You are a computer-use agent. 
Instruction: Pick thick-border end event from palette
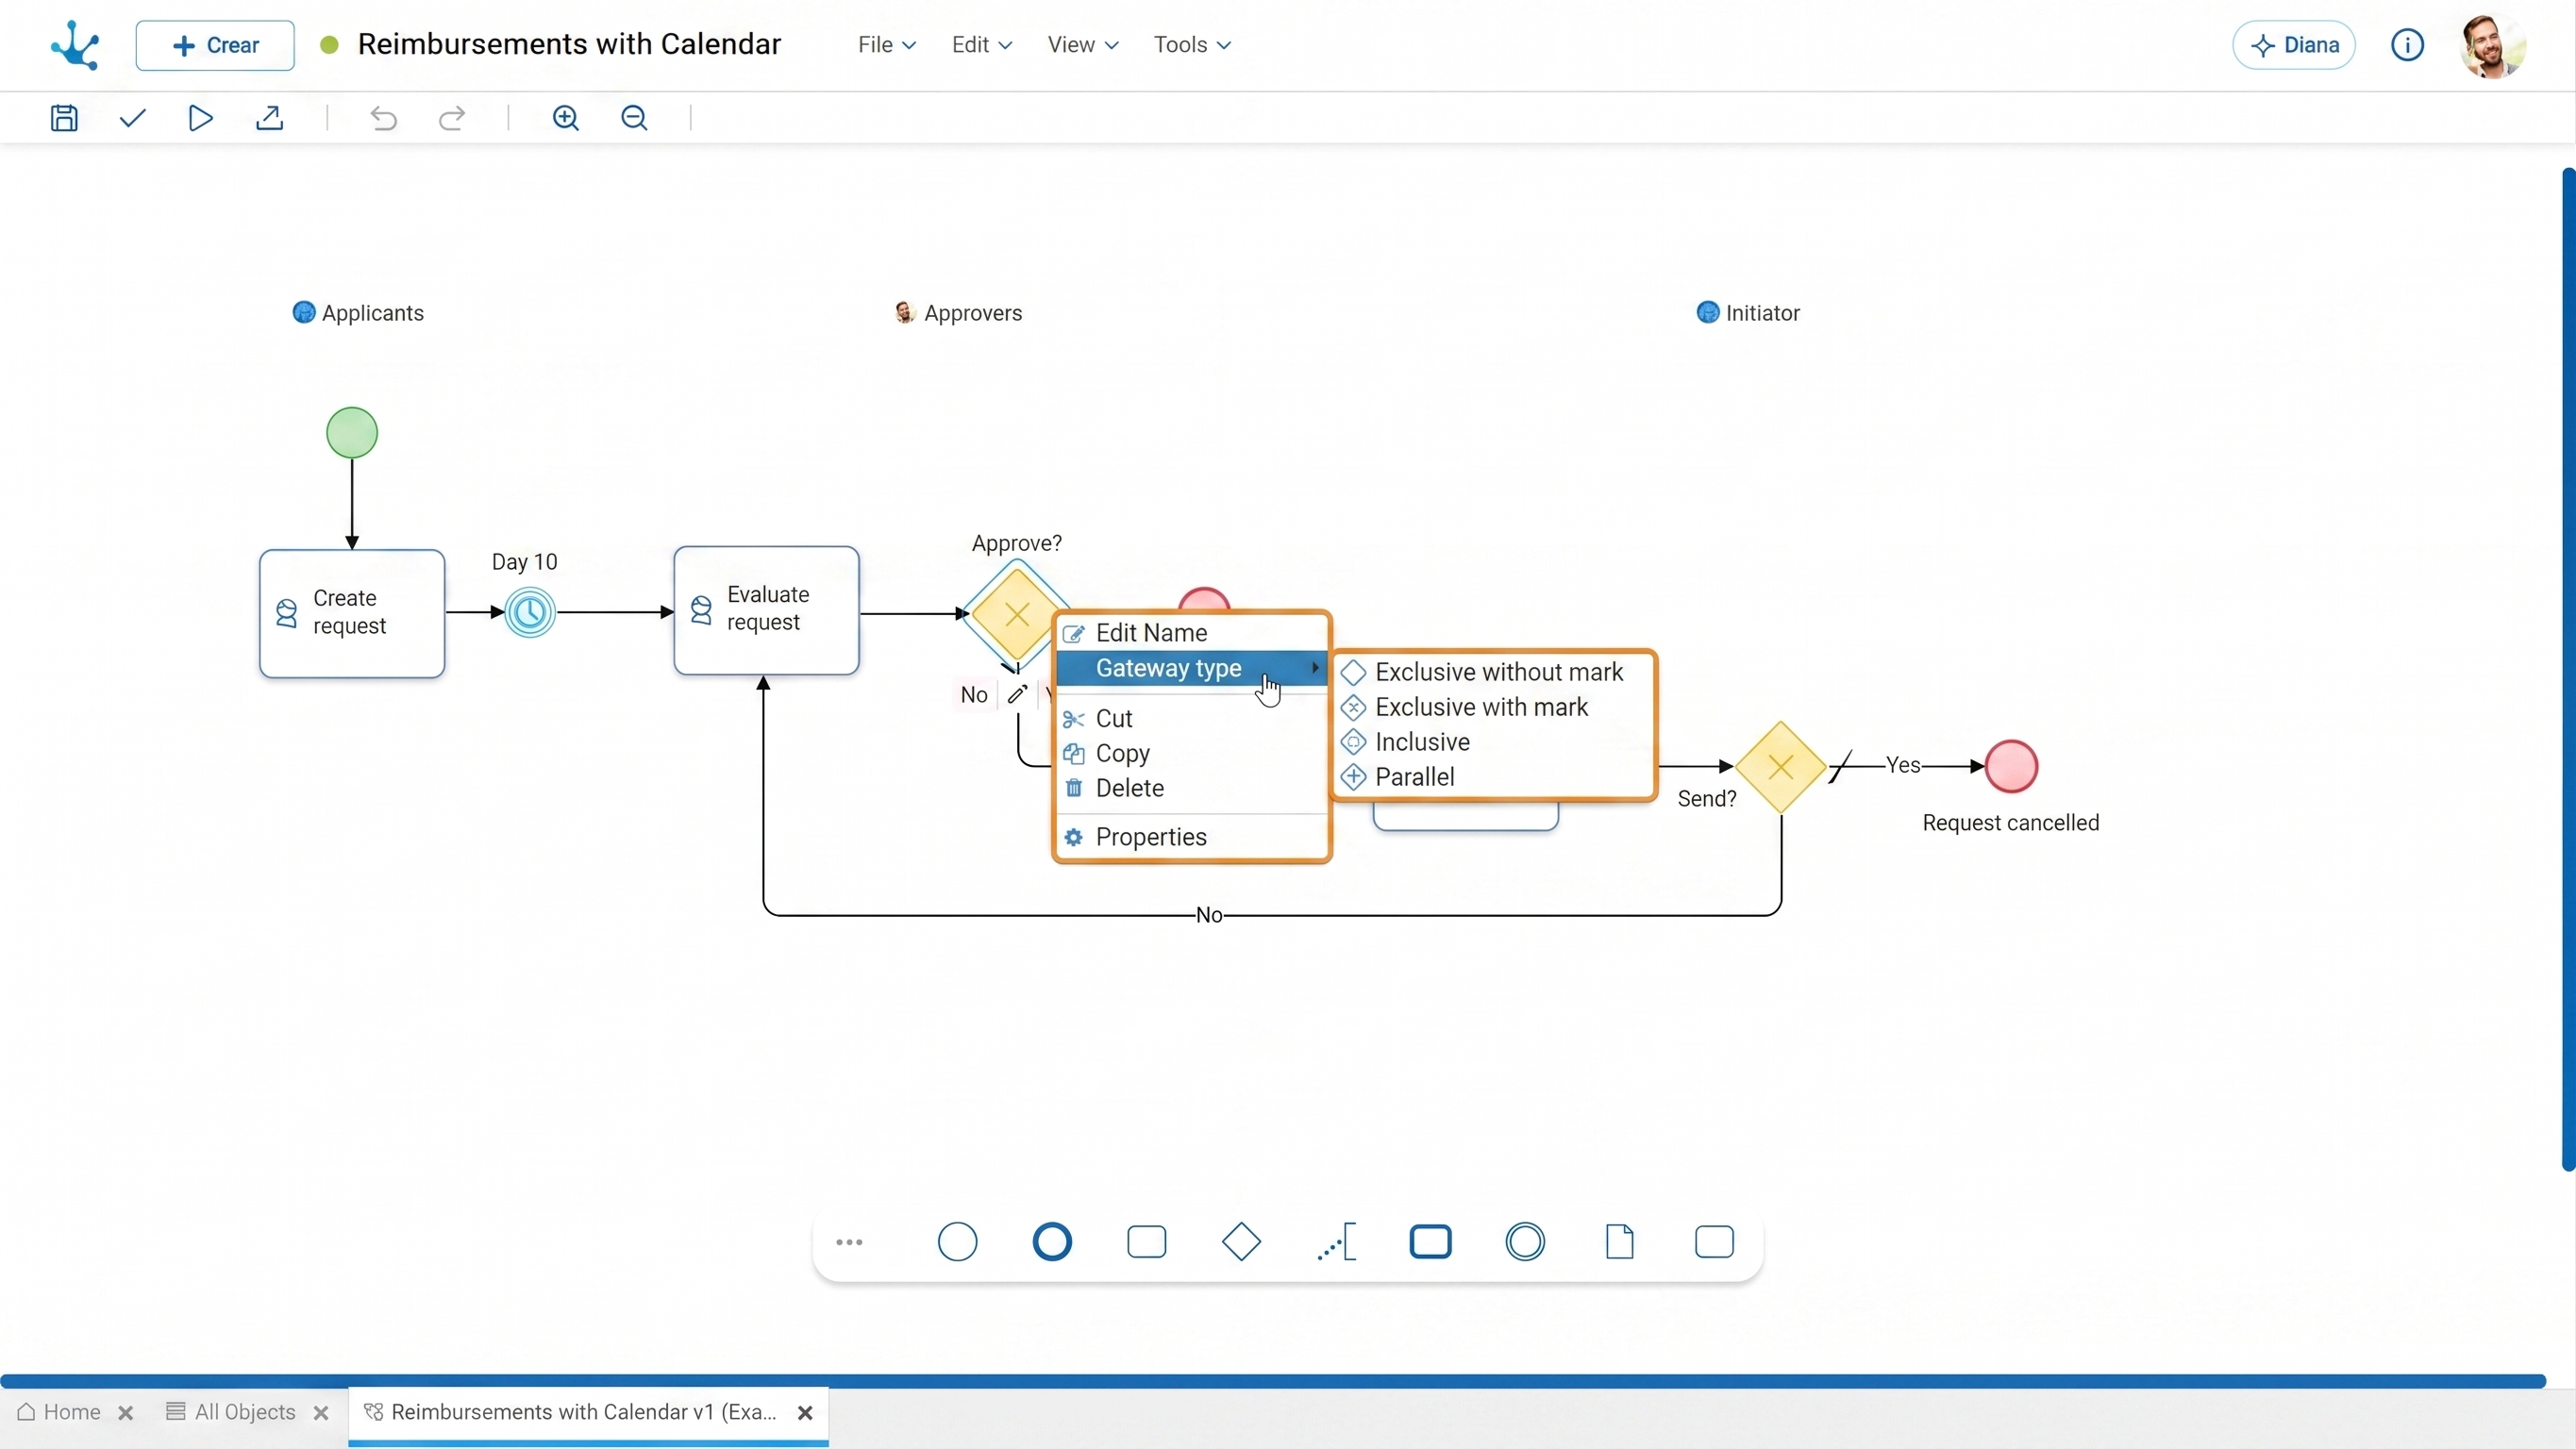coord(1052,1242)
